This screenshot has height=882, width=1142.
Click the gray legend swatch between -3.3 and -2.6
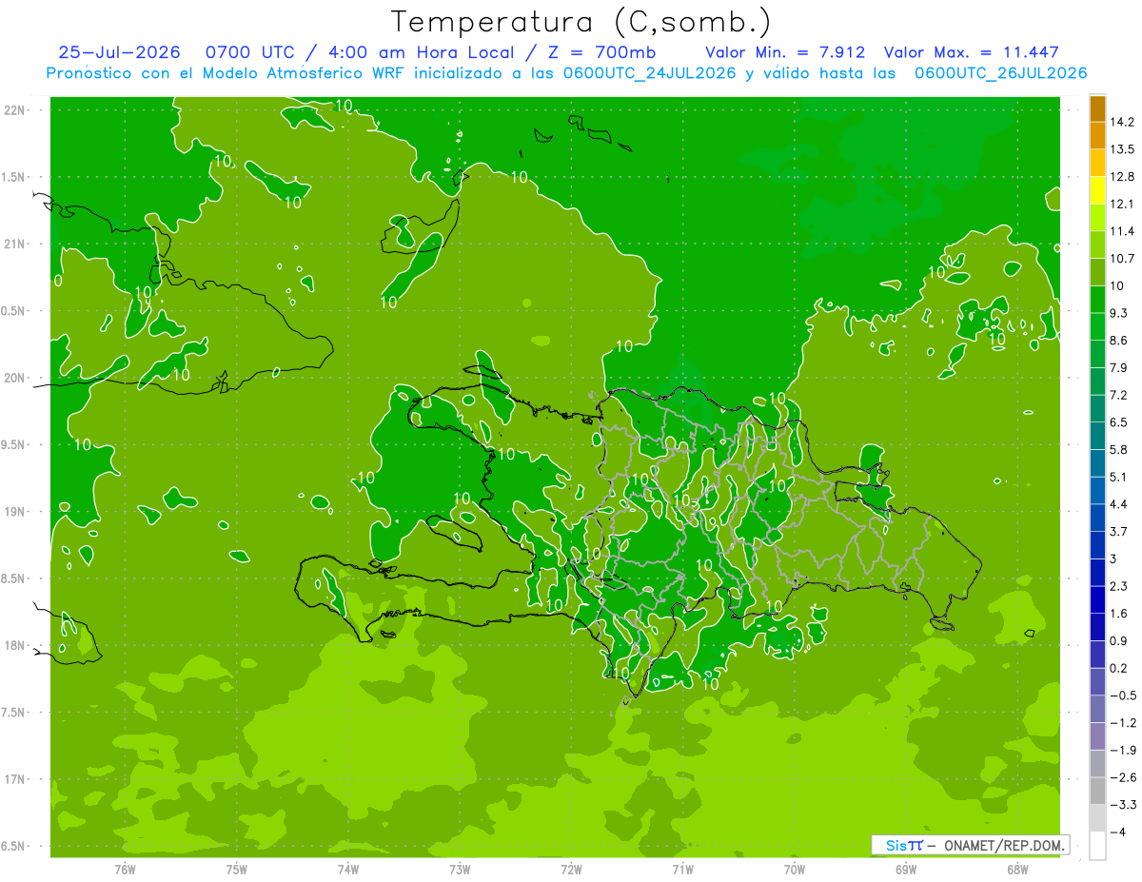(1097, 791)
